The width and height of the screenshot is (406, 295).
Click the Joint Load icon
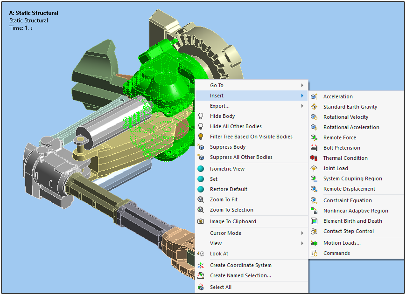pyautogui.click(x=314, y=168)
